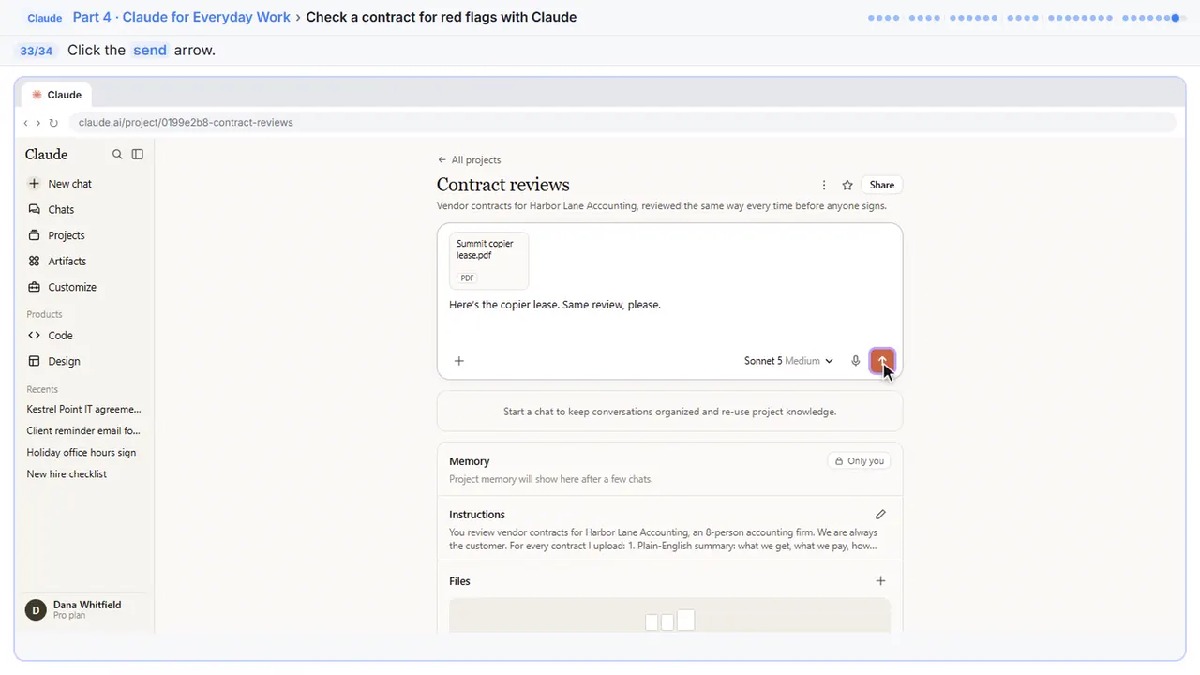Open the Kestrel Point IT agreement chat
1200x675 pixels.
pyautogui.click(x=84, y=409)
